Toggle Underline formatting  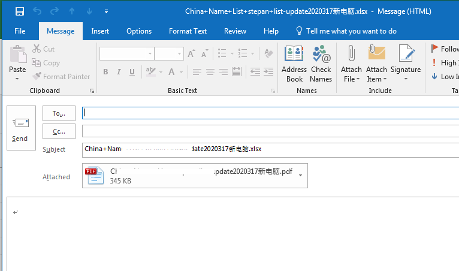(x=132, y=72)
